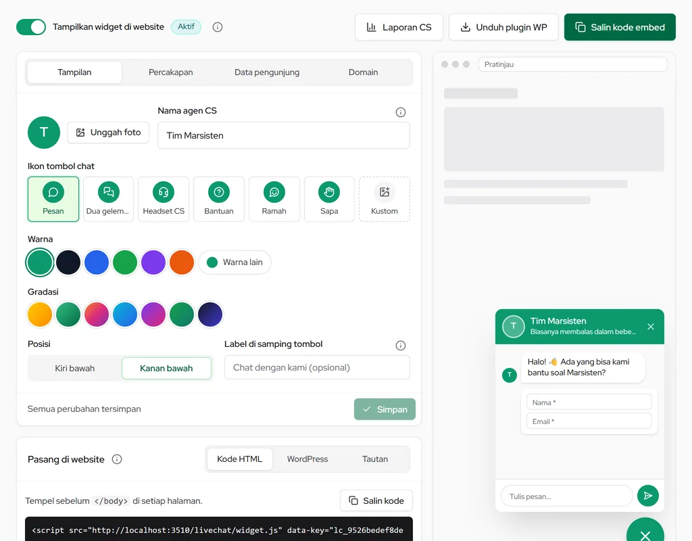Click the Tulis pesan message box
The width and height of the screenshot is (692, 541).
click(567, 496)
